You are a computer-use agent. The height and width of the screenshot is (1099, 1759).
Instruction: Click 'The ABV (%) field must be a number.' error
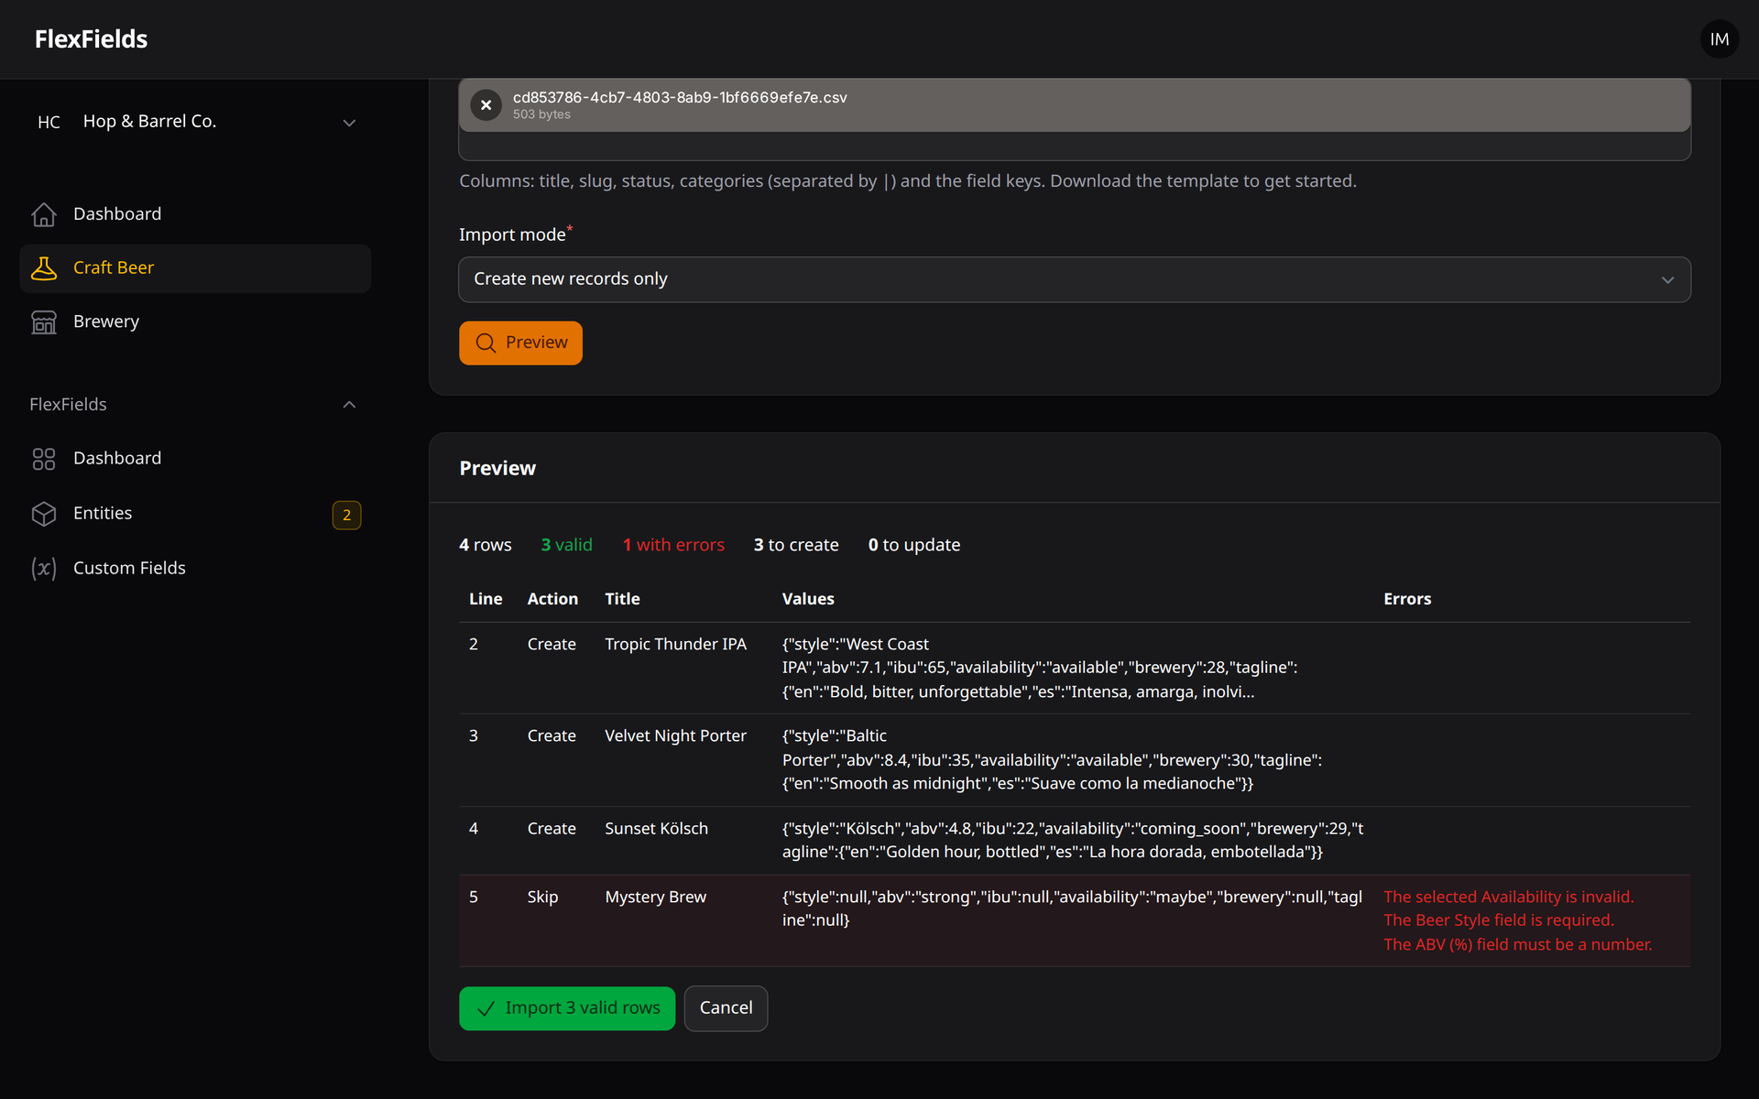coord(1518,945)
